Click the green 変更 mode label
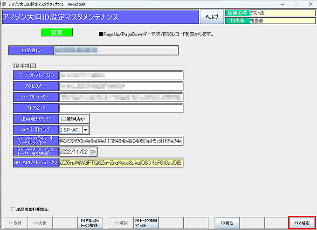This screenshot has width=317, height=230. [56, 33]
